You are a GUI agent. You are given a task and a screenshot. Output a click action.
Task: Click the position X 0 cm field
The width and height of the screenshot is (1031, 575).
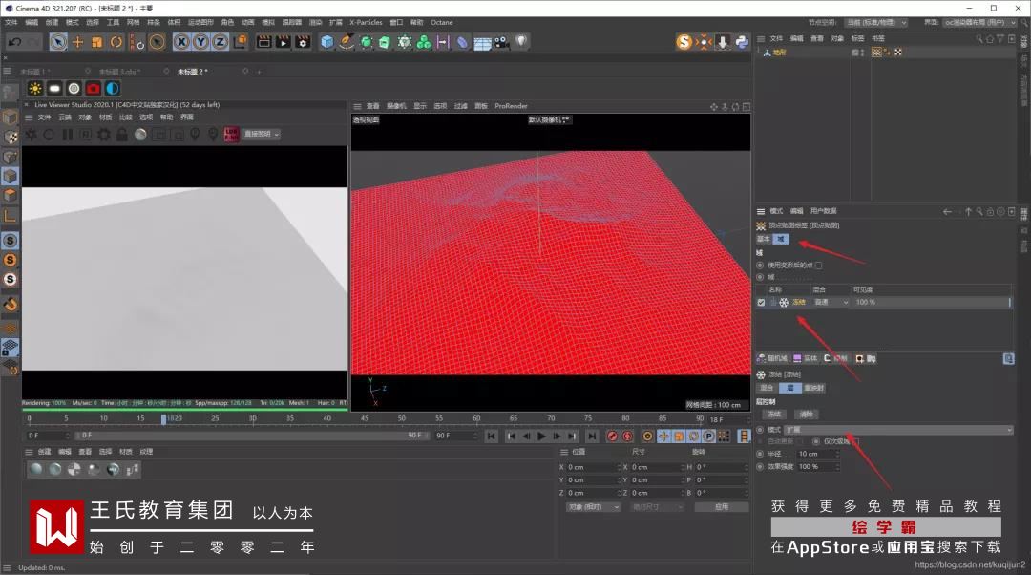pos(592,467)
